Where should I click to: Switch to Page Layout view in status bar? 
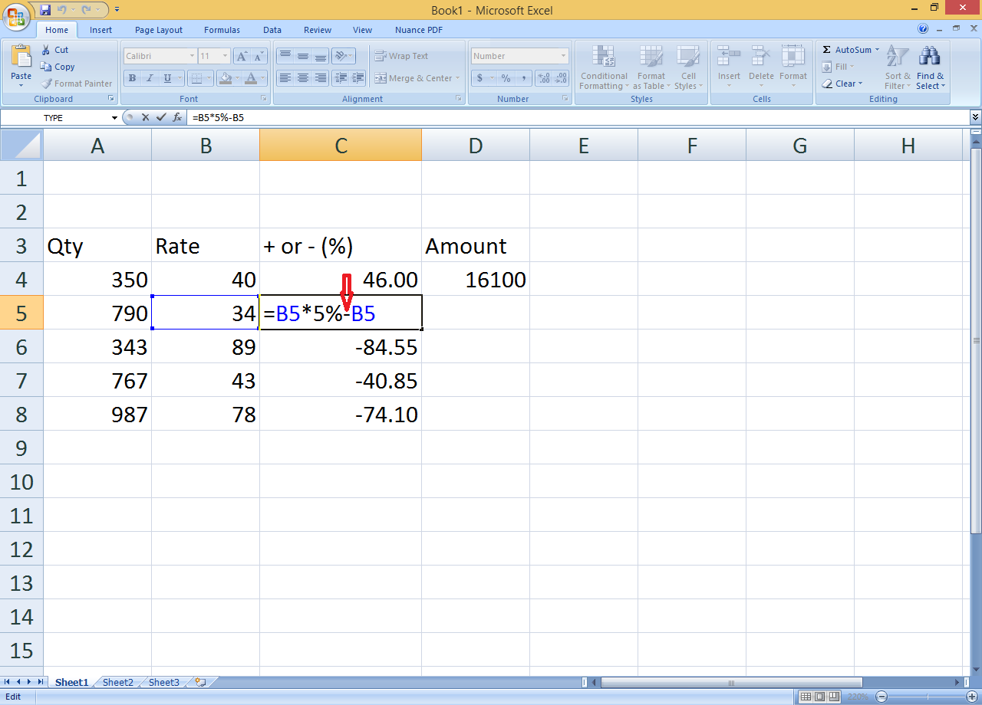tap(819, 697)
